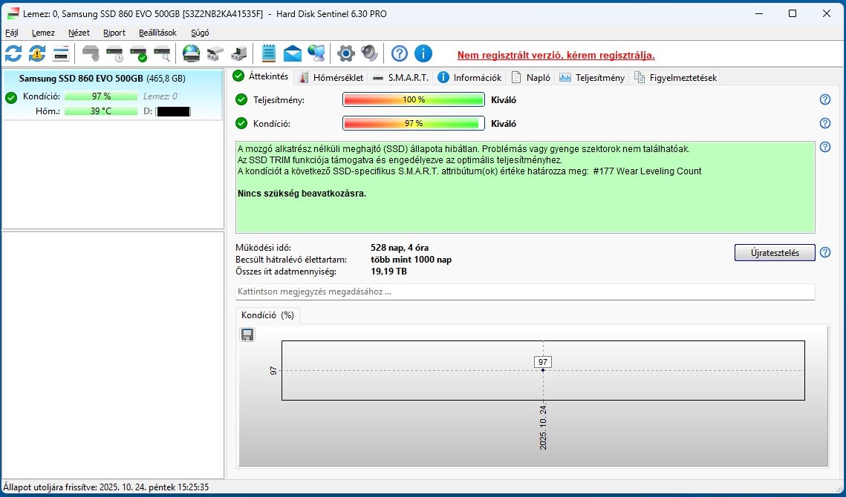Click the 'Kattintson megjegyzés megadásához' comment field
This screenshot has width=846, height=497.
pos(525,292)
